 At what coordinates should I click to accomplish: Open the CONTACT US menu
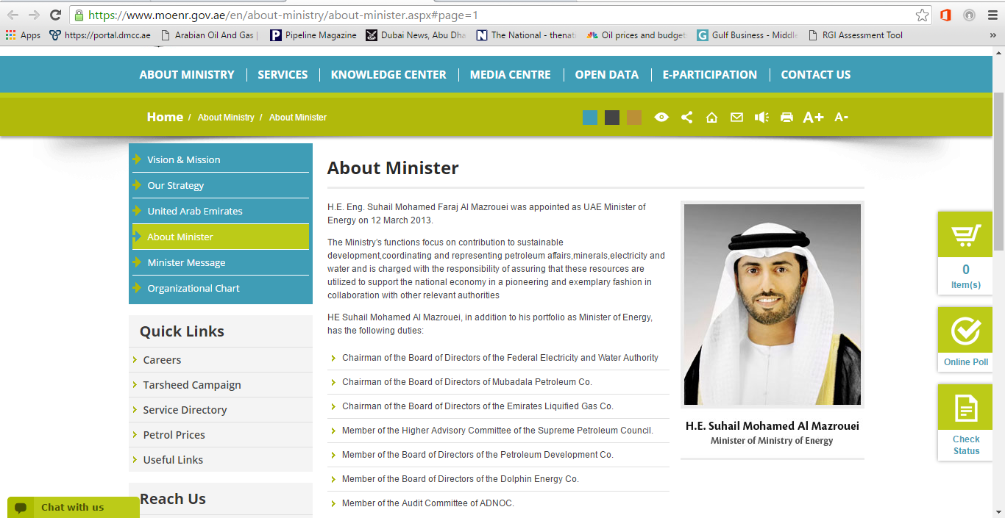coord(815,75)
